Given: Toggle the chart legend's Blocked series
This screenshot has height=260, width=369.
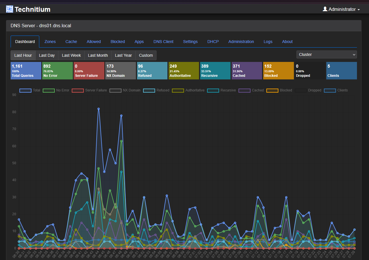Looking at the screenshot, I should click(279, 90).
